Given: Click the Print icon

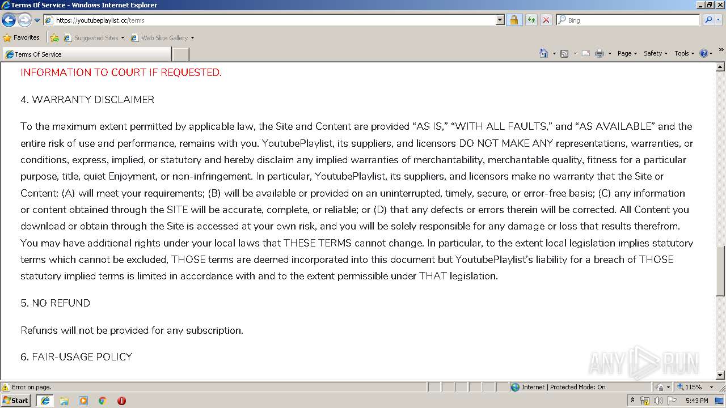Looking at the screenshot, I should [600, 53].
